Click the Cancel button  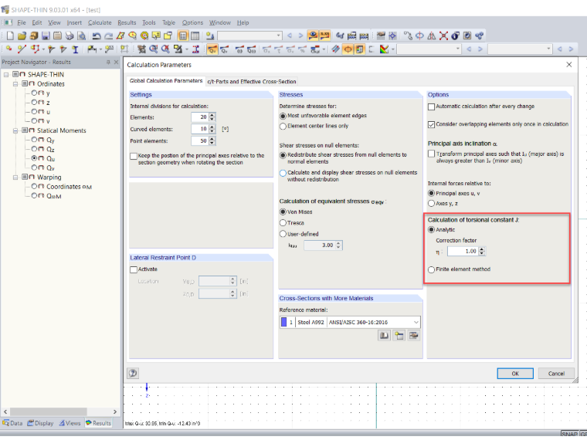[x=556, y=374]
